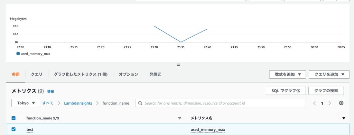
Task: Click the used_memory_max metric name cell
Action: click(x=208, y=129)
